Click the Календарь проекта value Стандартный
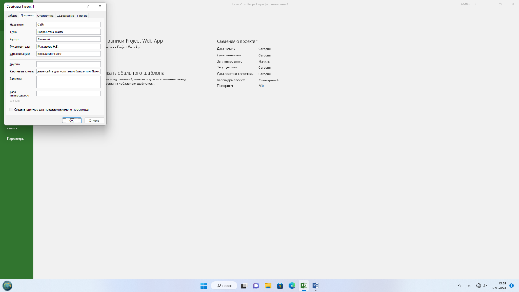The image size is (519, 292). [x=268, y=80]
